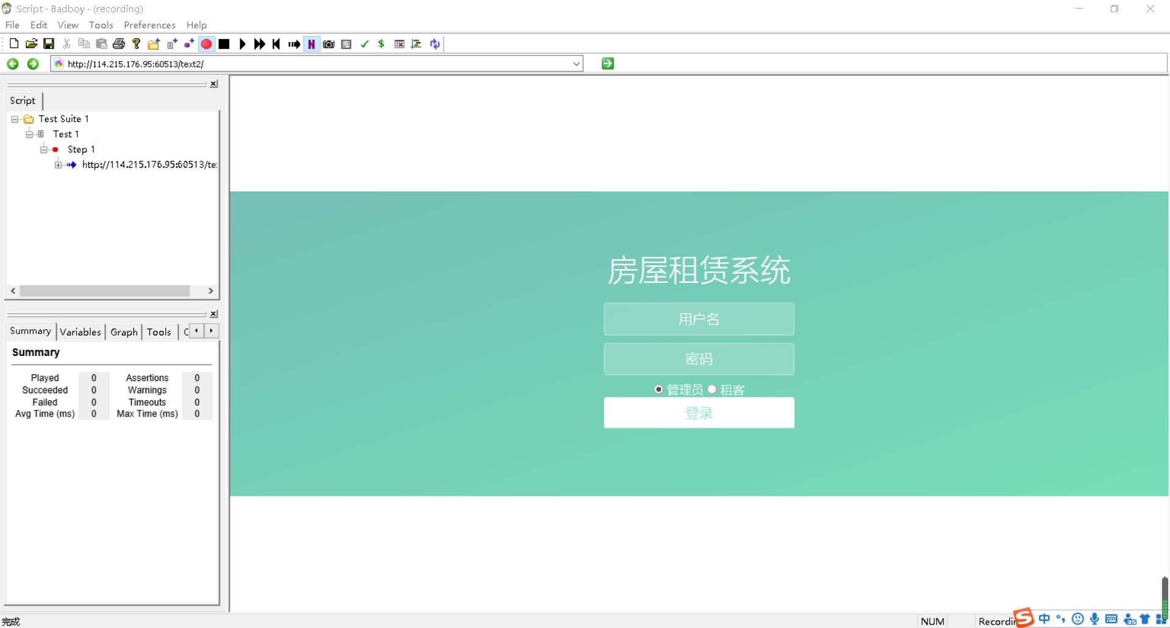Image resolution: width=1170 pixels, height=628 pixels.
Task: Select the 租客 radio button
Action: coord(712,389)
